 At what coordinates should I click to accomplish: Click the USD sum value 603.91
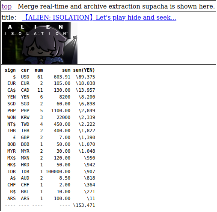[x=62, y=77]
